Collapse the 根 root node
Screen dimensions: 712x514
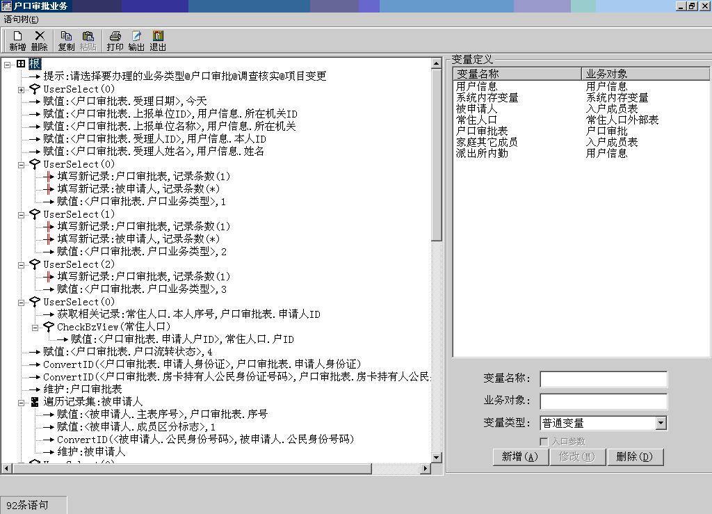[7, 65]
